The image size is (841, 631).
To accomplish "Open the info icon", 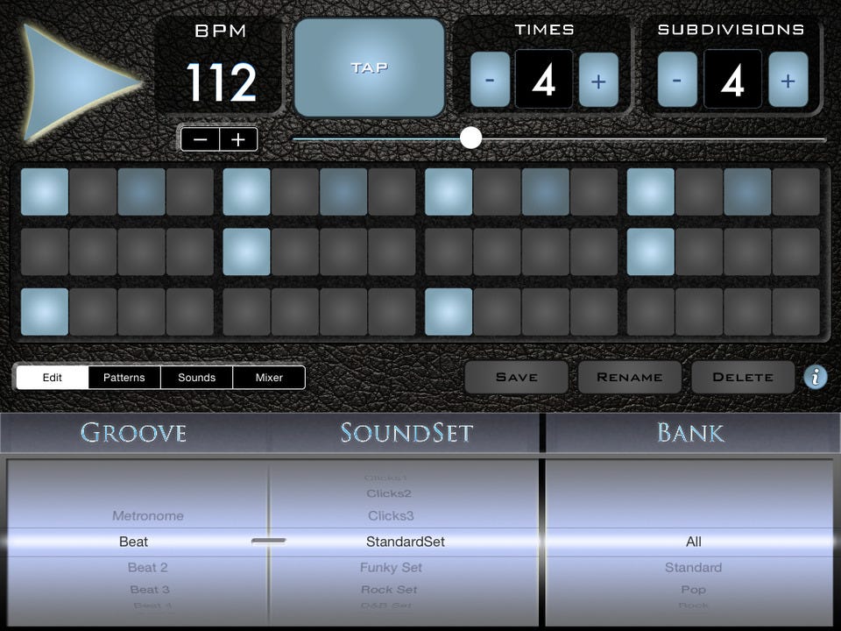I will tap(816, 377).
